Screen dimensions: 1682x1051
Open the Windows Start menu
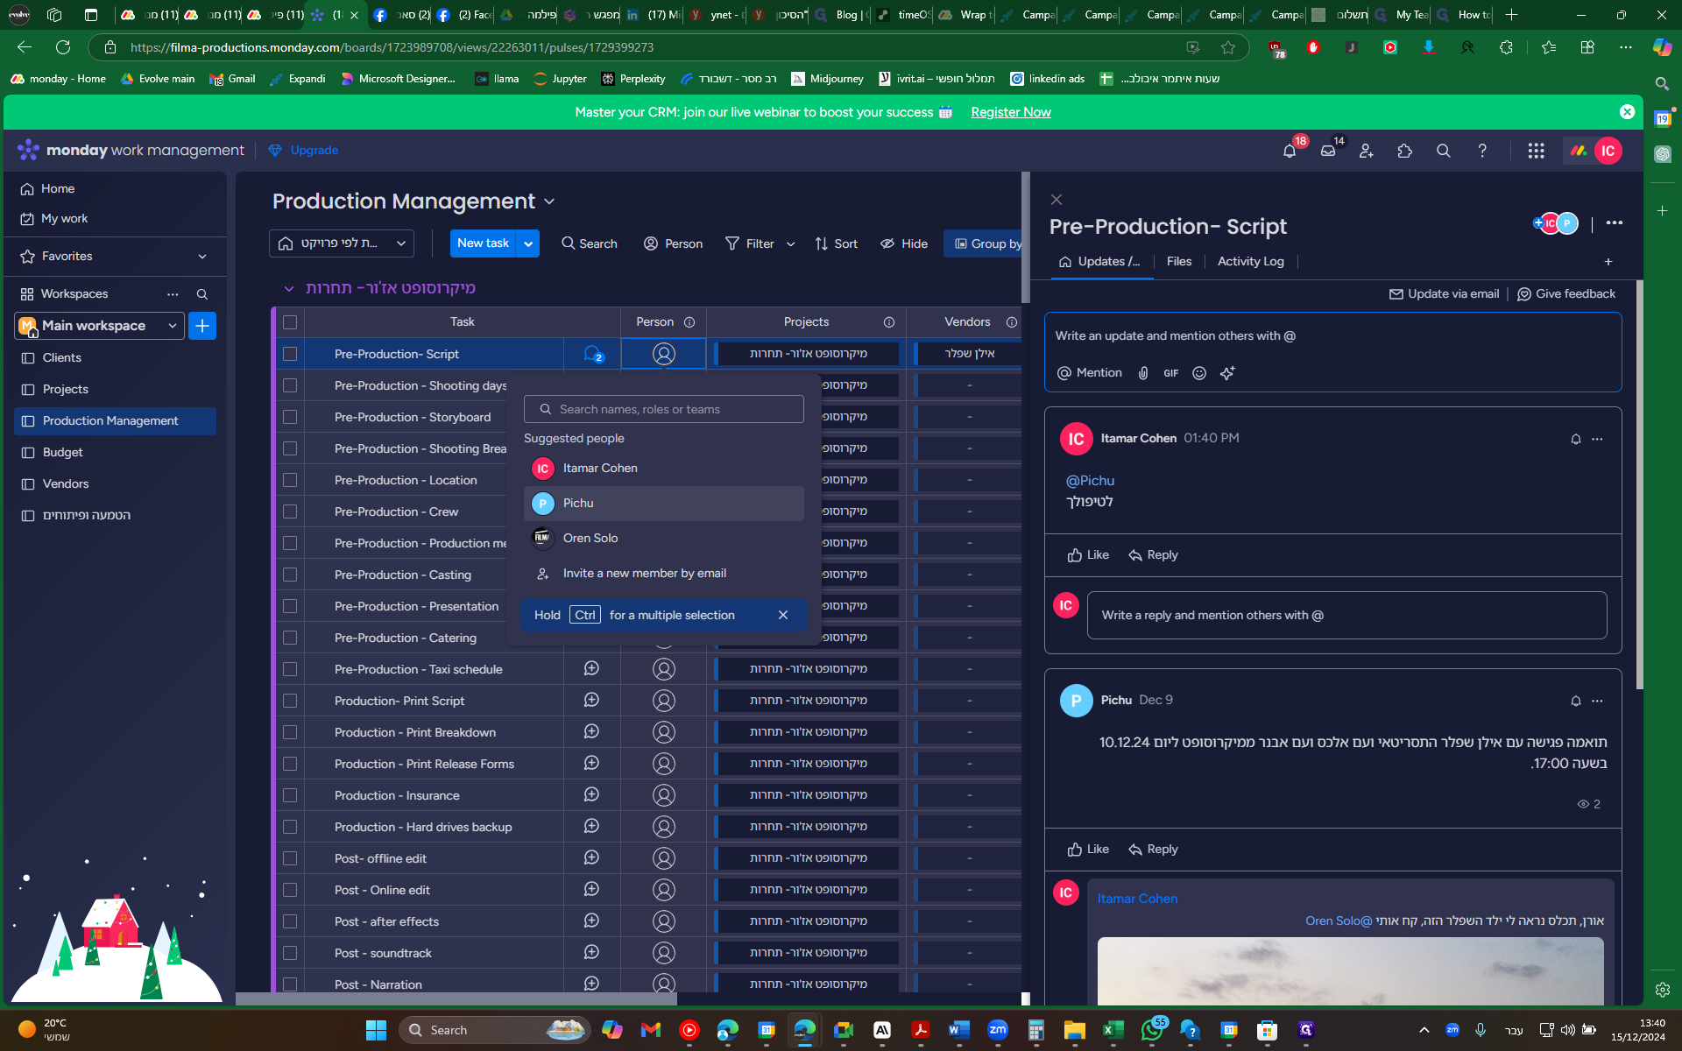click(376, 1030)
